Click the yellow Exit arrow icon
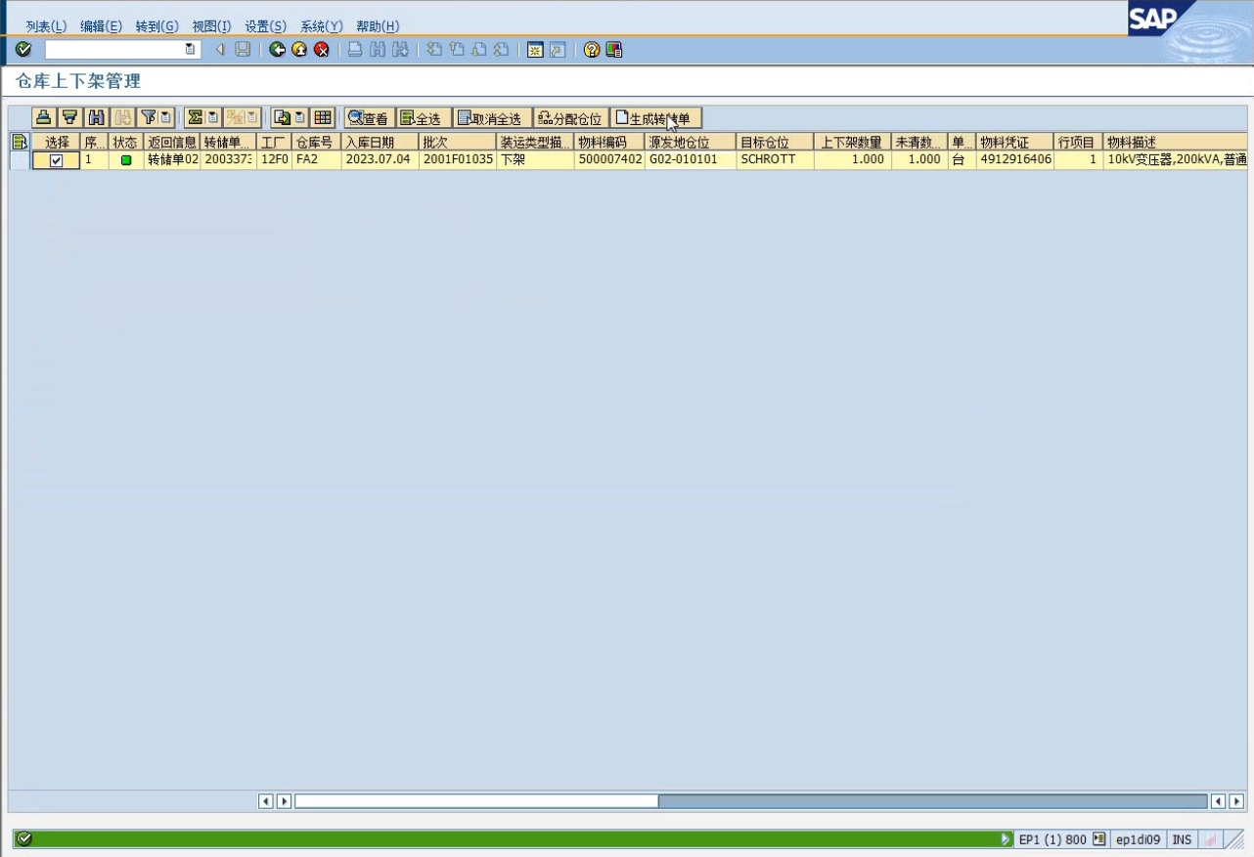The width and height of the screenshot is (1254, 857). pos(299,50)
